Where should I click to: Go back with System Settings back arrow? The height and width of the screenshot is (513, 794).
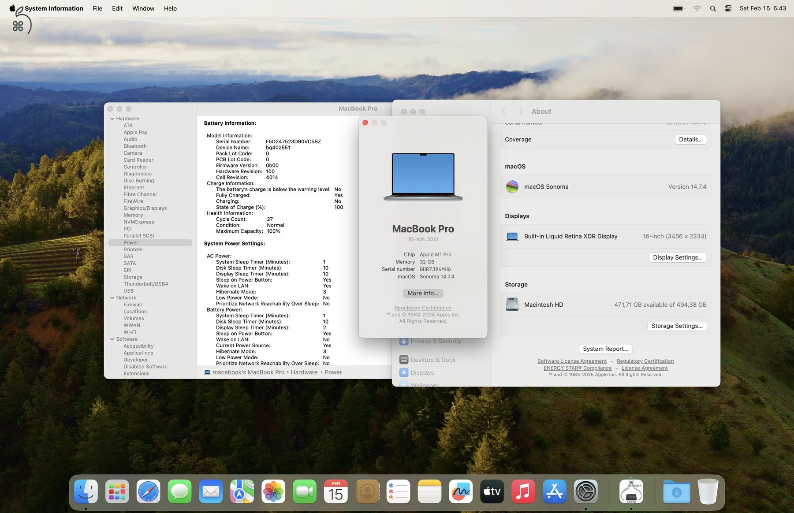pyautogui.click(x=504, y=112)
